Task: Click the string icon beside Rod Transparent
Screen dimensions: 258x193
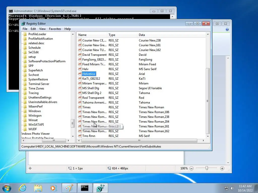Action: point(80,97)
